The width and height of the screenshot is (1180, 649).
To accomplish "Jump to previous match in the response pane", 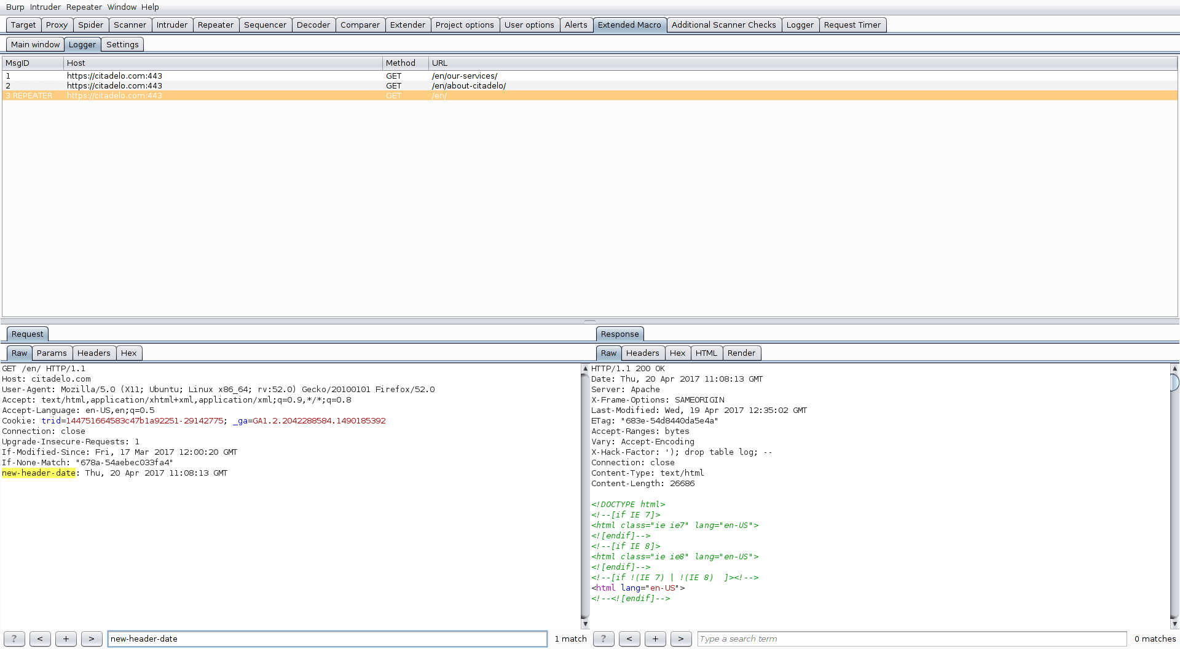I will coord(629,639).
